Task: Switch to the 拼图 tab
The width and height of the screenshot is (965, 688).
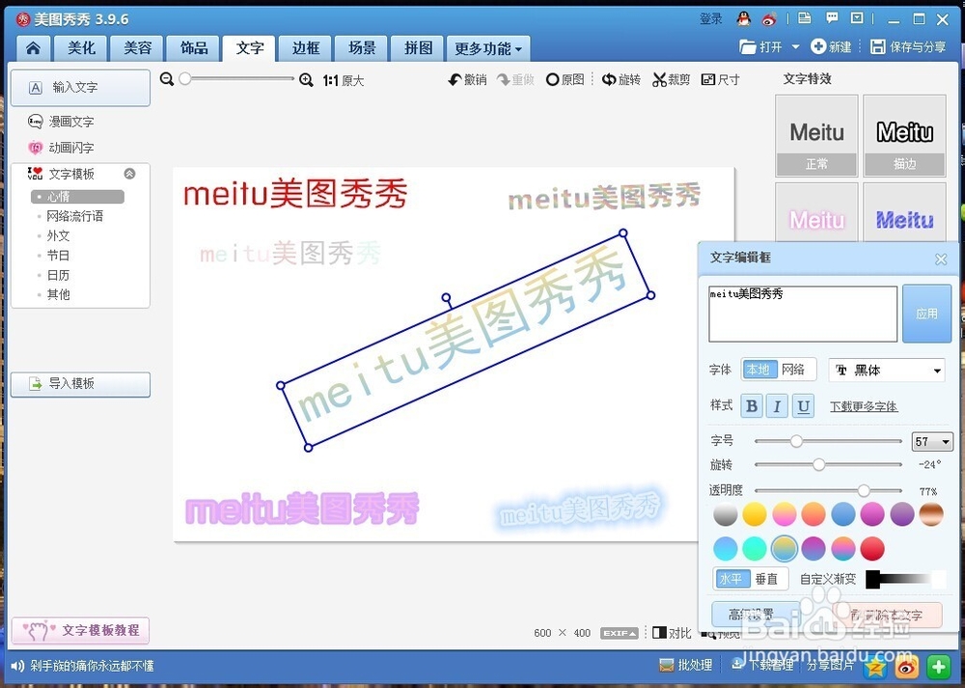Action: [416, 48]
